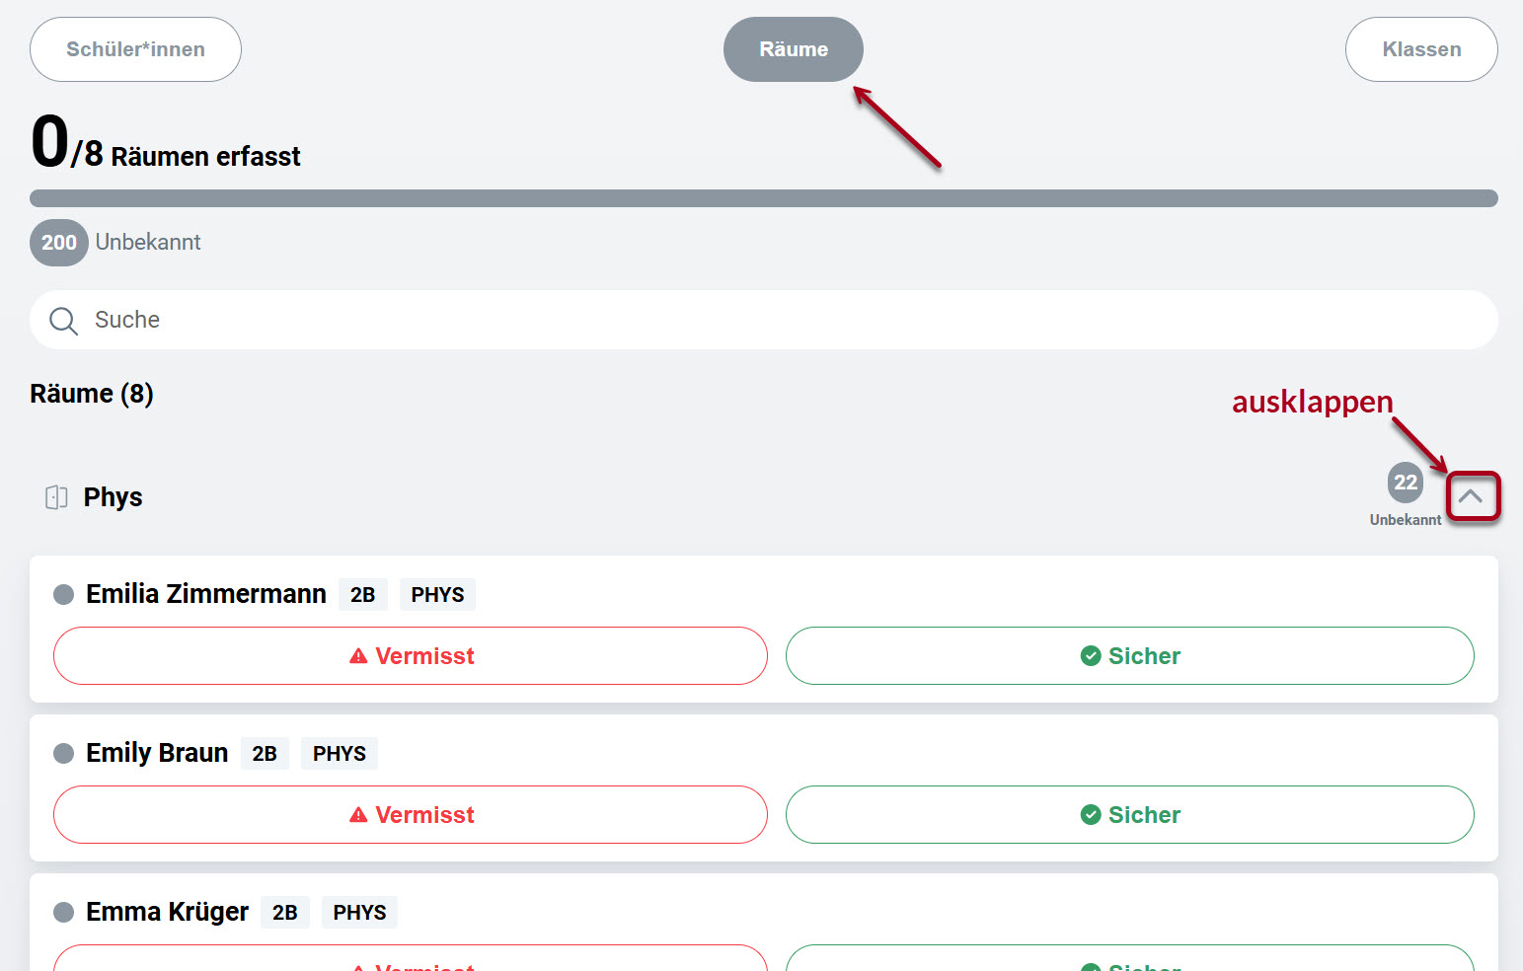Viewport: 1523px width, 971px height.
Task: Mark Emilia Zimmermann as Sicher
Action: (x=1129, y=656)
